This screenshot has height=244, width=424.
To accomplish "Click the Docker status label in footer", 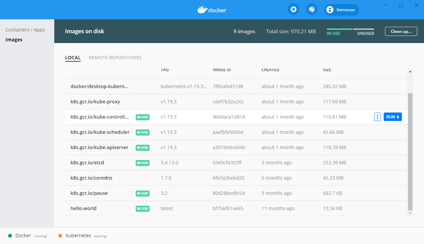I will [x=23, y=236].
